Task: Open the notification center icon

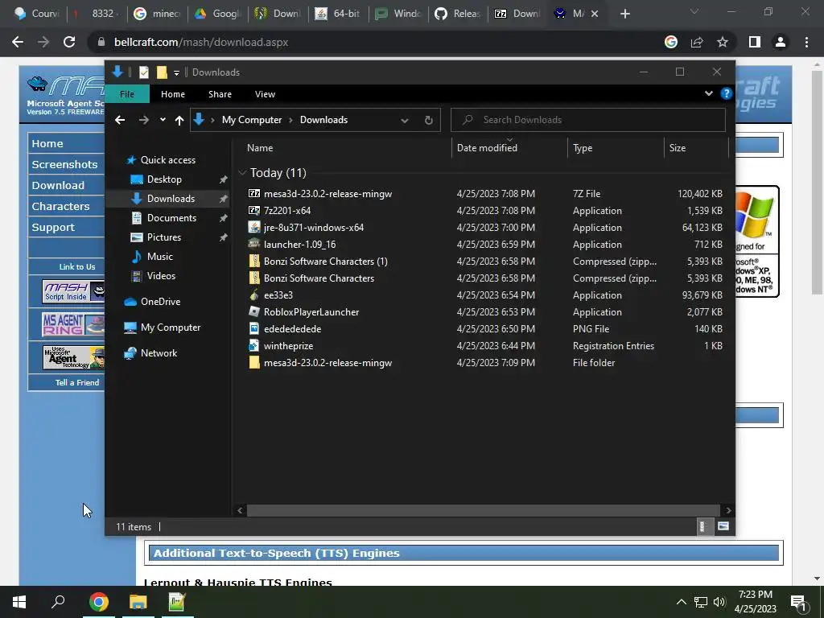Action: 798,603
